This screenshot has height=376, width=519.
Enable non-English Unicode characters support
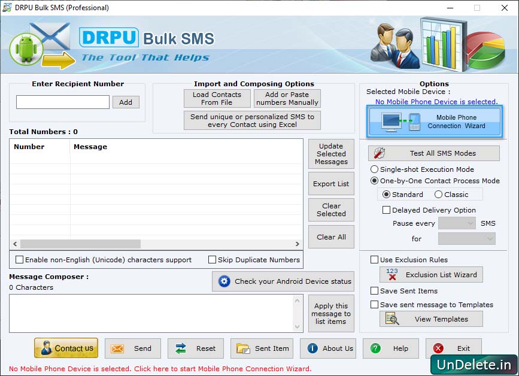[x=20, y=259]
